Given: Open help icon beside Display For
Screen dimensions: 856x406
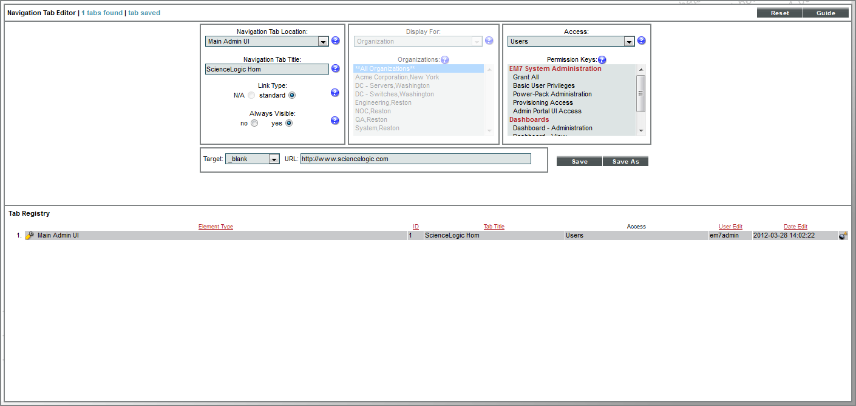Looking at the screenshot, I should 489,41.
